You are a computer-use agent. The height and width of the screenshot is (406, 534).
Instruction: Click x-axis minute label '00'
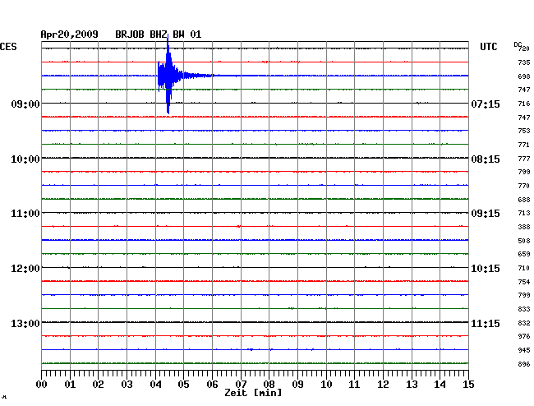tap(42, 384)
